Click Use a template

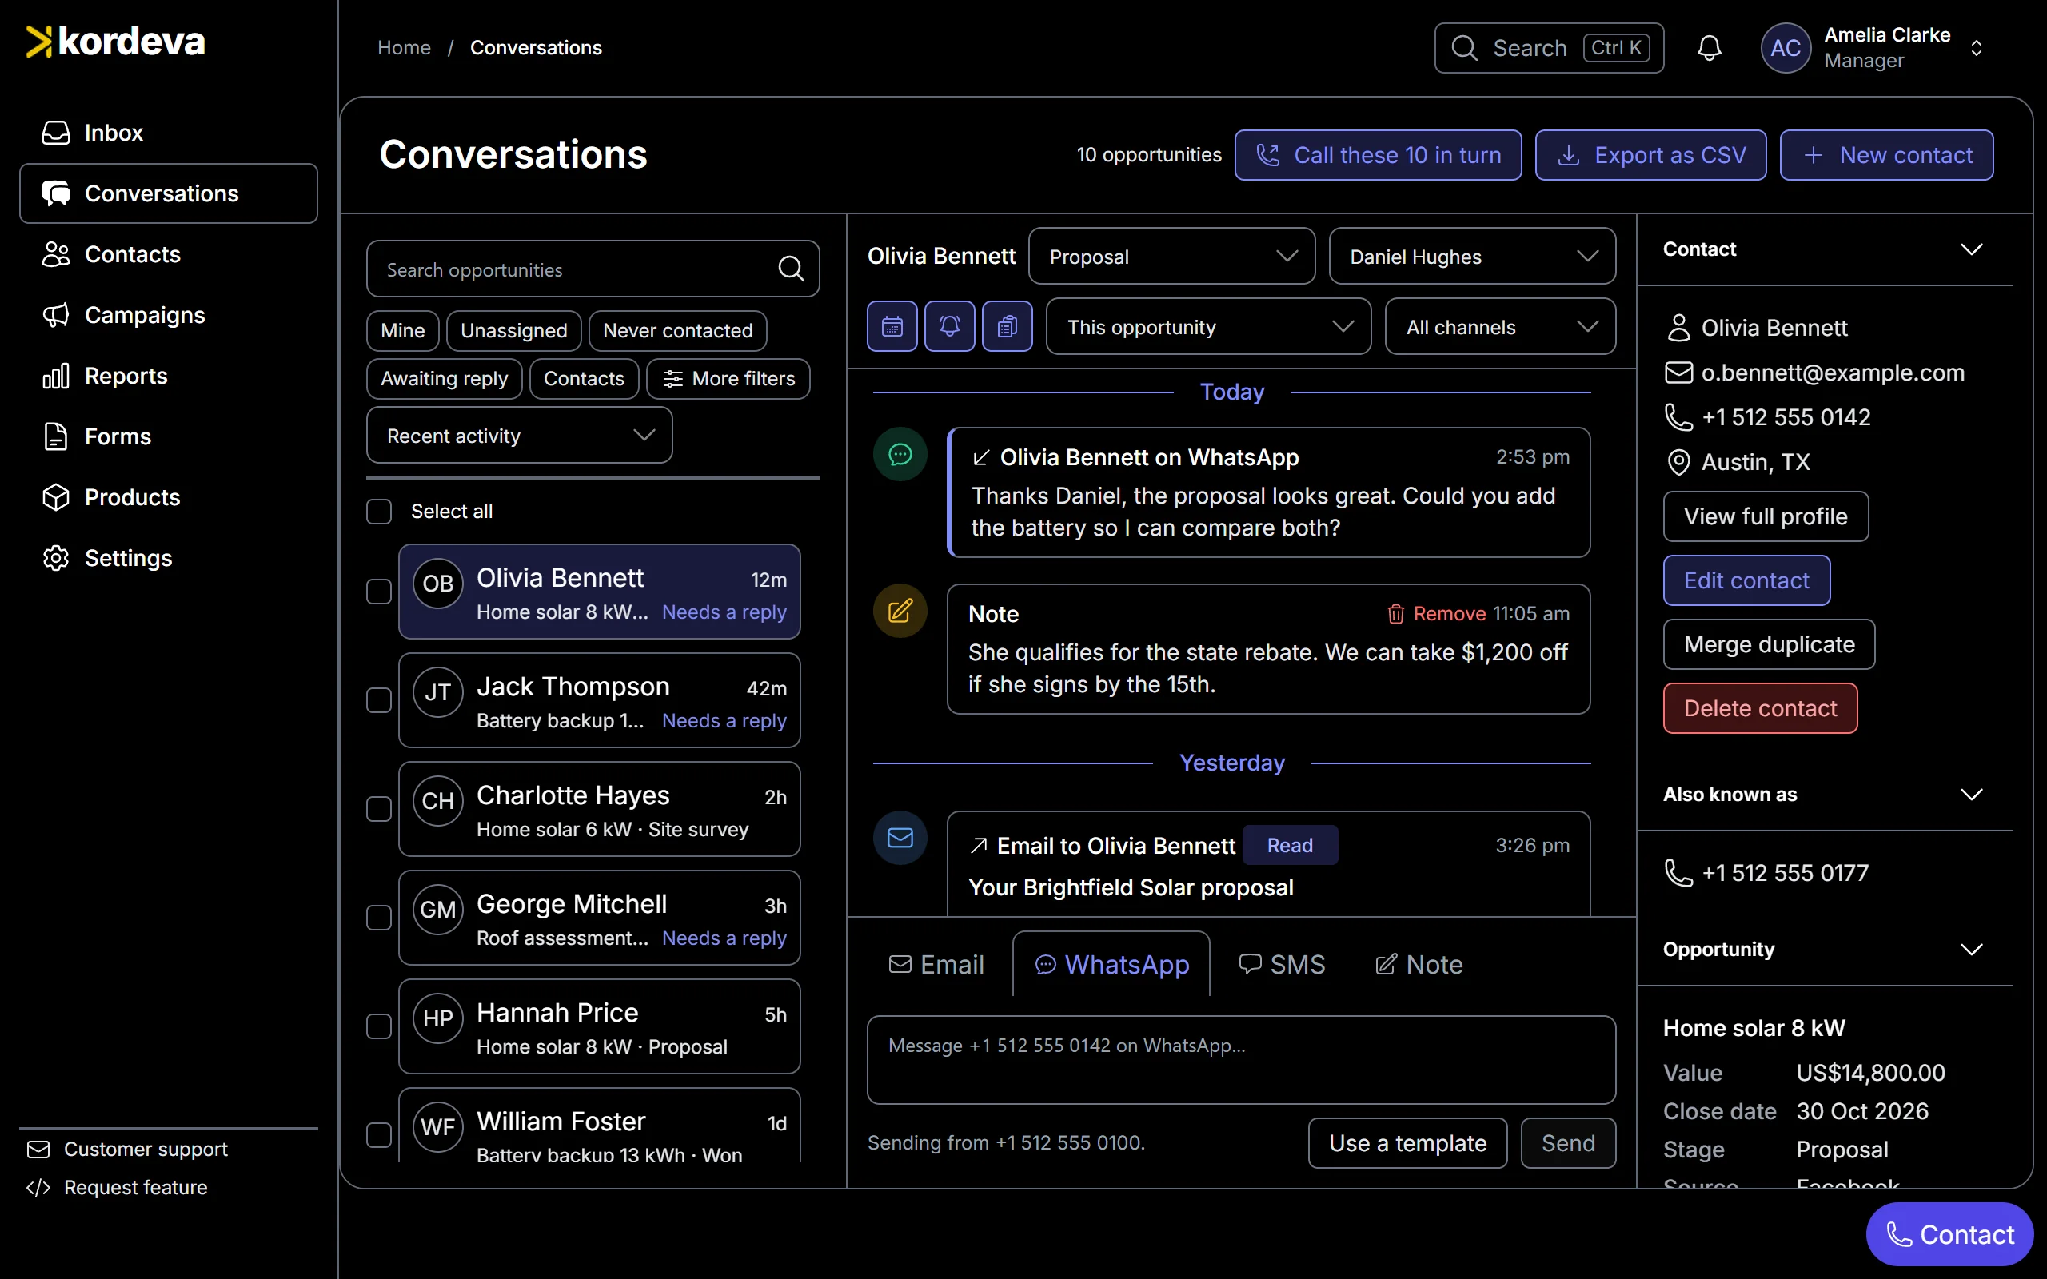(x=1407, y=1144)
